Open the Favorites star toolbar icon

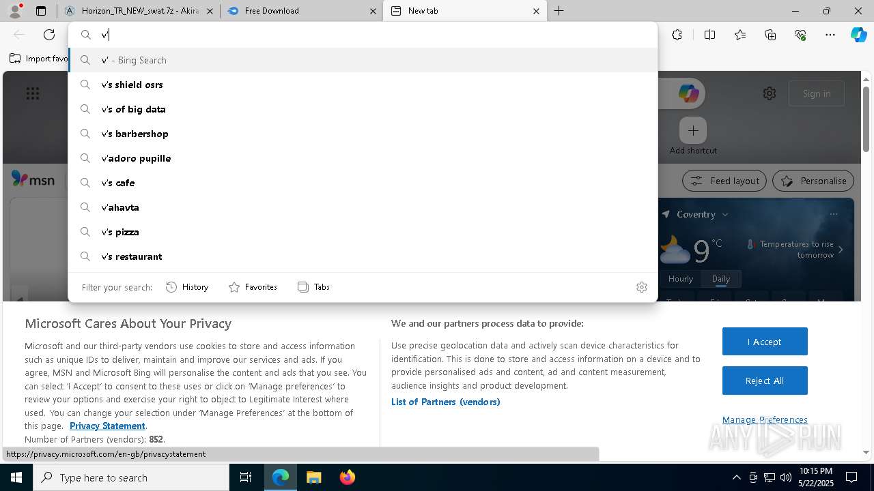(x=740, y=35)
